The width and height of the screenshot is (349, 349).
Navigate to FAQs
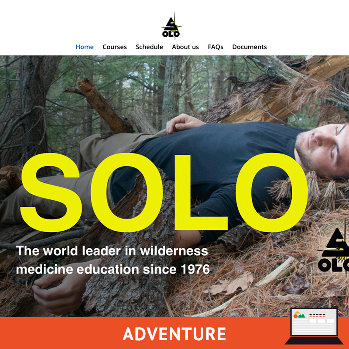pos(216,47)
